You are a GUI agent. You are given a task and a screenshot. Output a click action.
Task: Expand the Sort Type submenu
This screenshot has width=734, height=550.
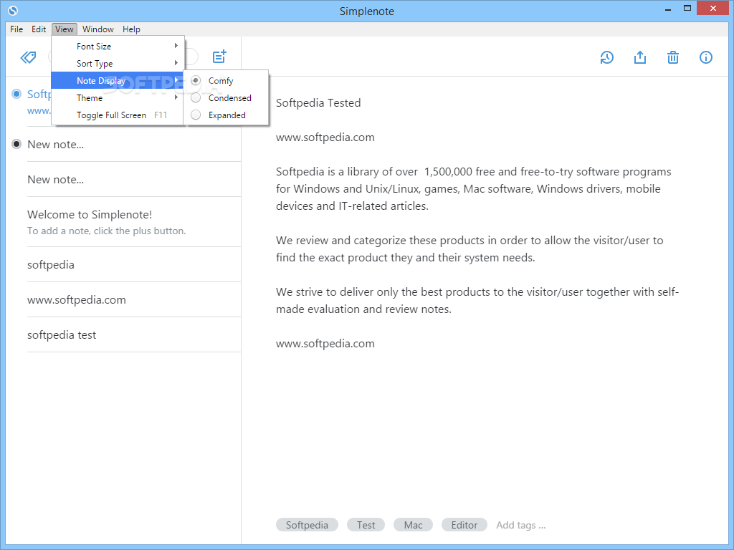pyautogui.click(x=118, y=64)
